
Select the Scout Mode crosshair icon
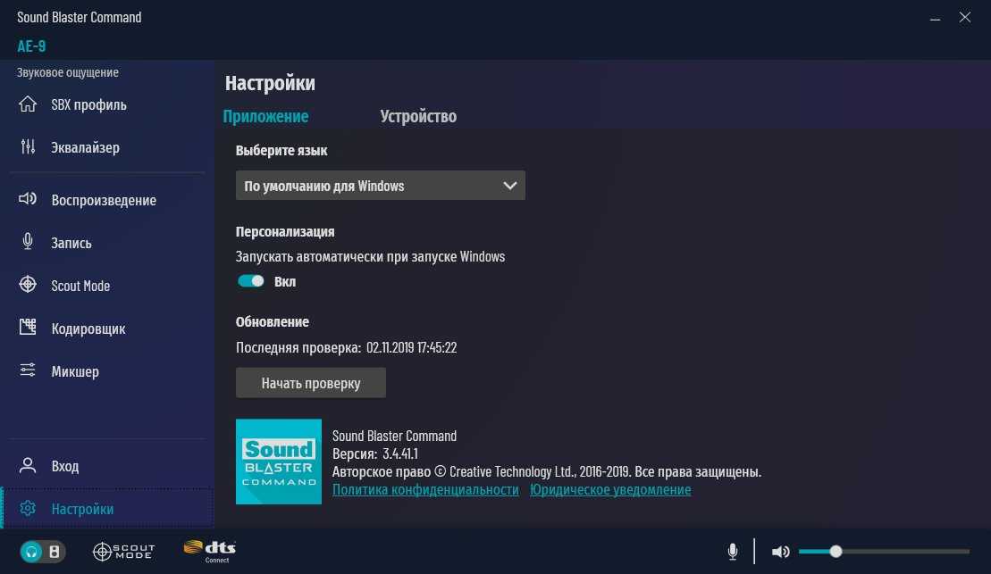27,284
